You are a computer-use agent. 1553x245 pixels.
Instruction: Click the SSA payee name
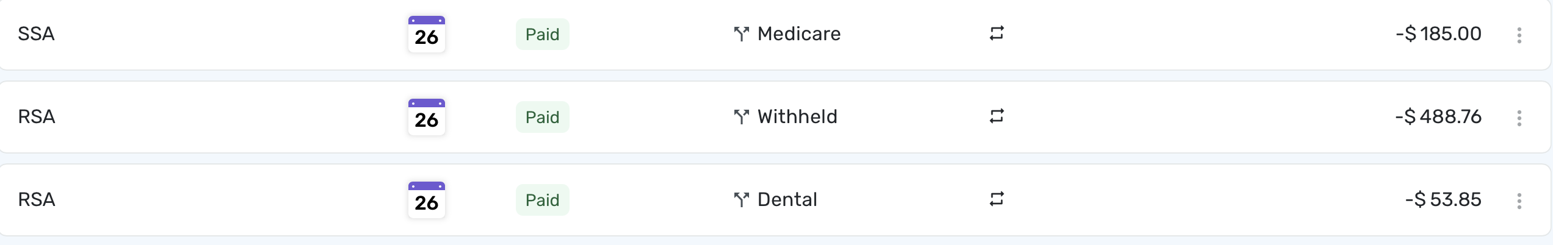click(x=36, y=34)
